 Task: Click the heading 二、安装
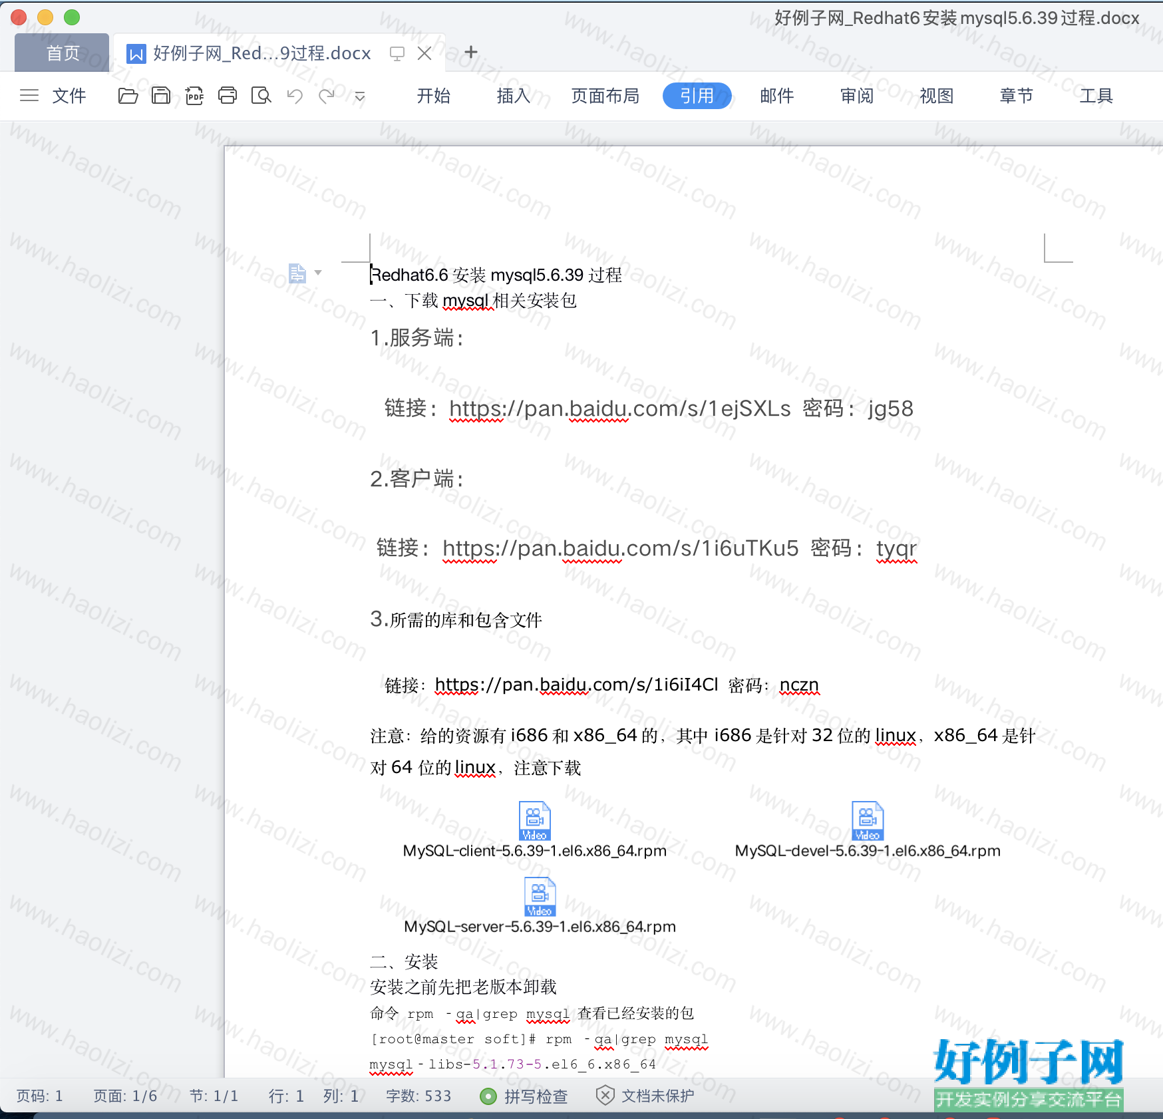tap(404, 961)
